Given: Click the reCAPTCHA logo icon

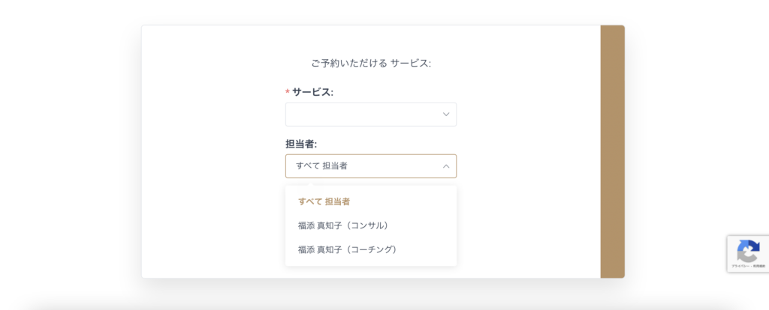Looking at the screenshot, I should pos(748,251).
